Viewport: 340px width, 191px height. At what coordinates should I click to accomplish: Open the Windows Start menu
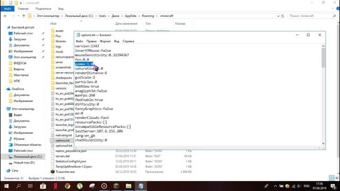click(x=6, y=186)
